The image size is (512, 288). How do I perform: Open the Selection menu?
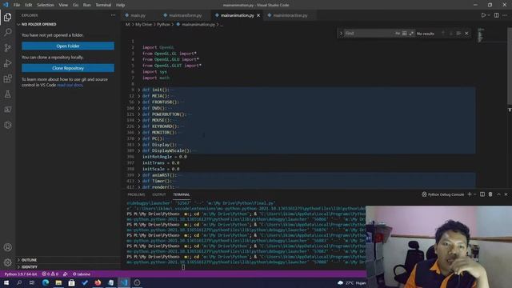46,5
